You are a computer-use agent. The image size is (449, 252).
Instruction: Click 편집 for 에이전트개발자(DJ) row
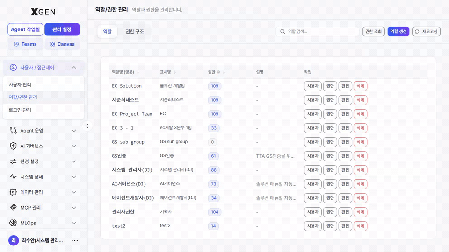[345, 198]
